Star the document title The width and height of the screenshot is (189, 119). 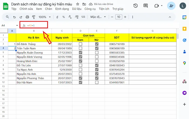click(x=78, y=4)
